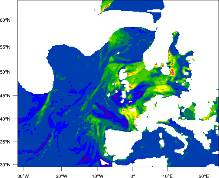Select the 40°N latitude label
This screenshot has height=178, width=219.
5,119
